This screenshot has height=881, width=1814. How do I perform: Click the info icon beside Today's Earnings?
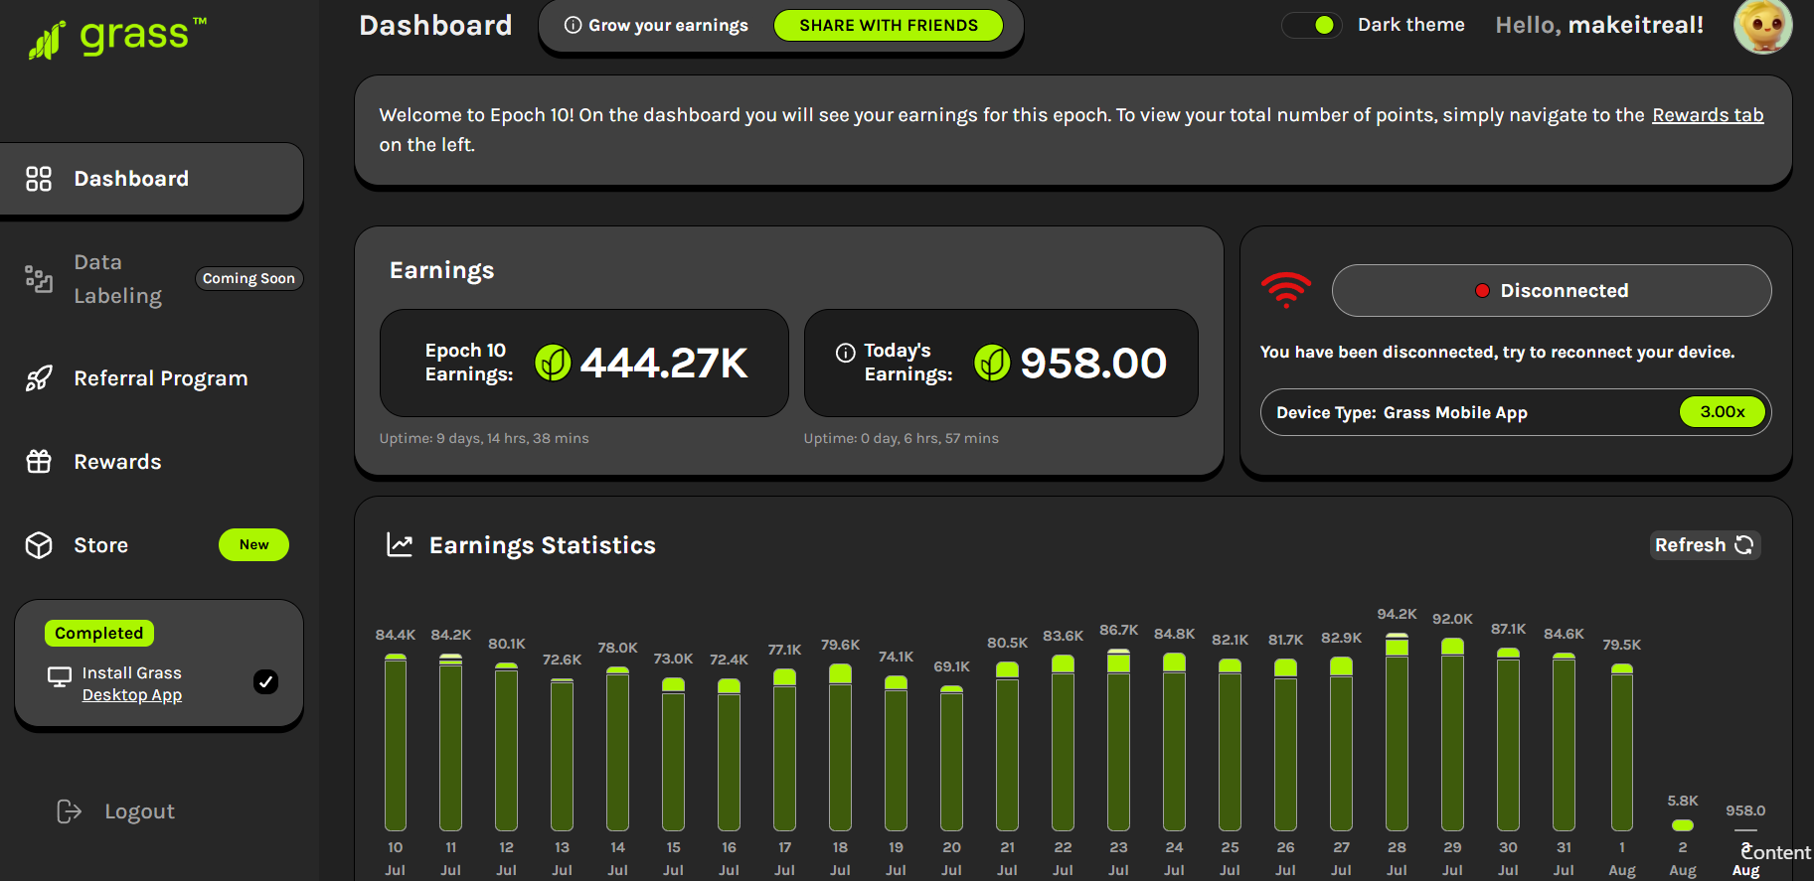coord(845,353)
